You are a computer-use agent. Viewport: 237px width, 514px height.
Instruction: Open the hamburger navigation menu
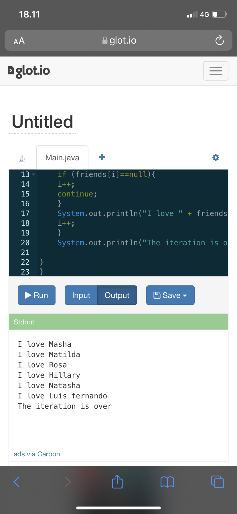click(216, 71)
